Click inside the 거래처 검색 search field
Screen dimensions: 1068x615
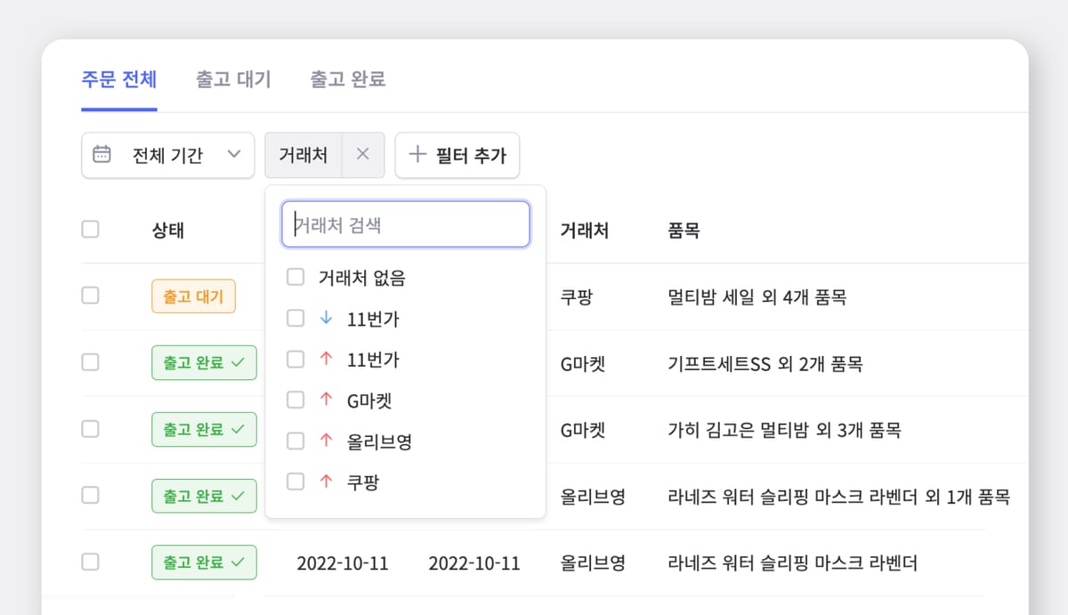[x=405, y=223]
